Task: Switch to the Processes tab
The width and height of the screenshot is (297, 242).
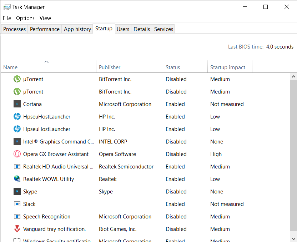Action: click(x=14, y=29)
